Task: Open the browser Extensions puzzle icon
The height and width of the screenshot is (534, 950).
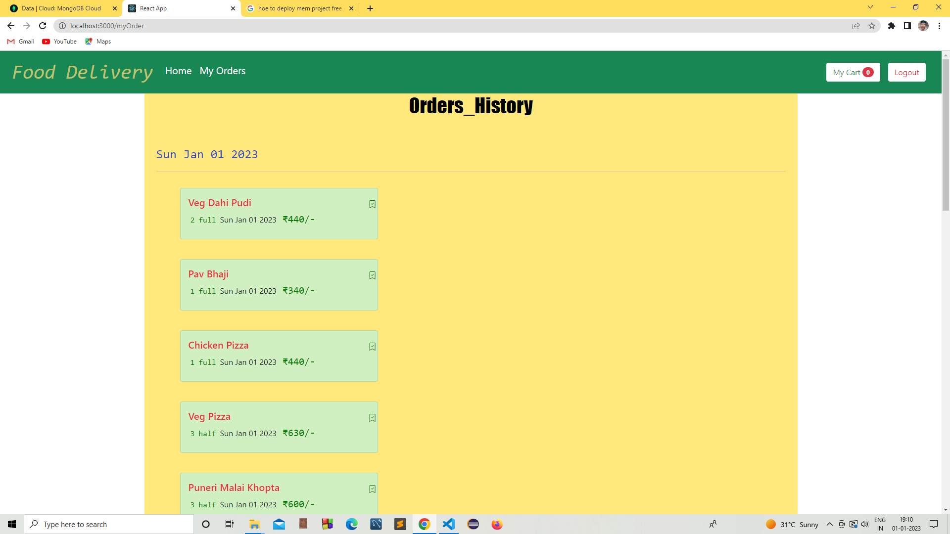Action: 891,26
